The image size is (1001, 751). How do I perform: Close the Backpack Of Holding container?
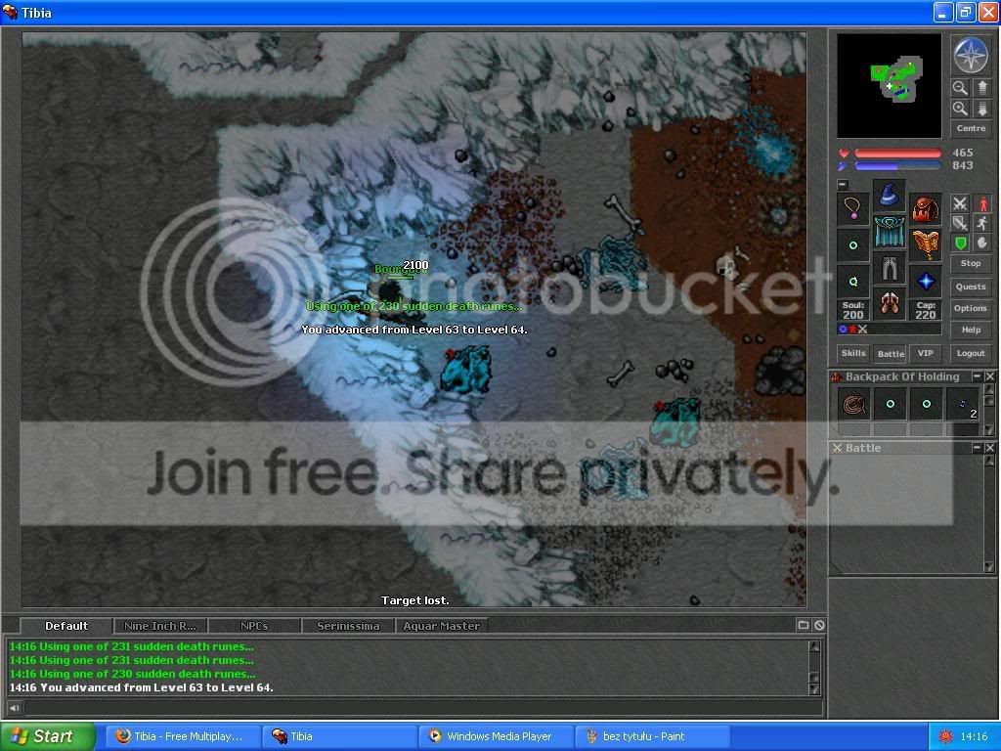coord(989,376)
